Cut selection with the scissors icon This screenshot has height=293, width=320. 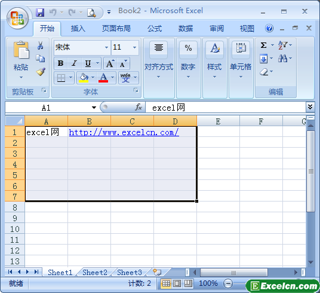pos(41,45)
